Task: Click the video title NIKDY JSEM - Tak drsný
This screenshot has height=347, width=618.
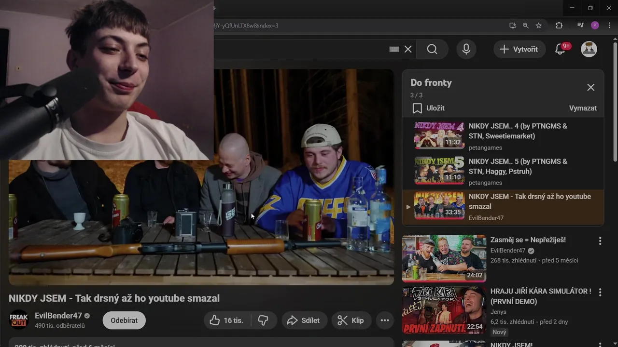Action: click(x=114, y=298)
